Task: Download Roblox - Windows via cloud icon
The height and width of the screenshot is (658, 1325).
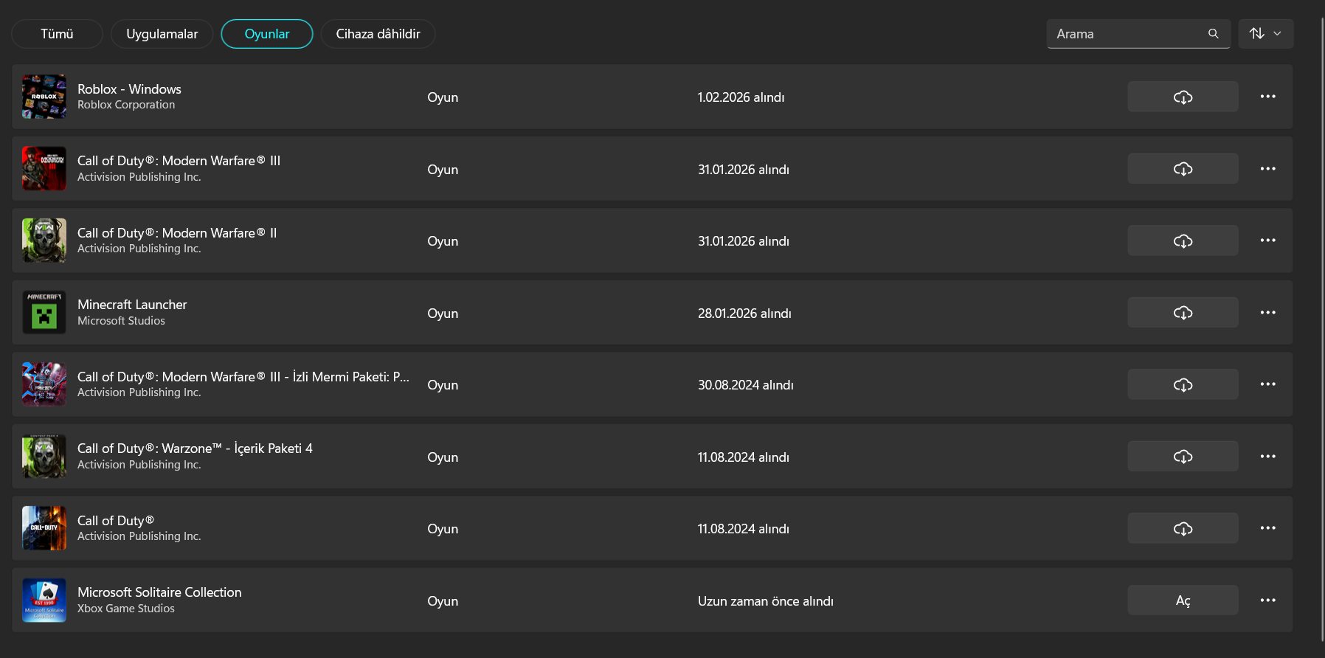Action: coord(1183,97)
